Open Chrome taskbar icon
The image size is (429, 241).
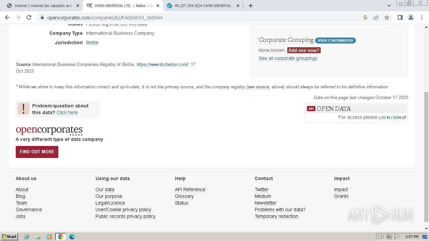pyautogui.click(x=61, y=237)
